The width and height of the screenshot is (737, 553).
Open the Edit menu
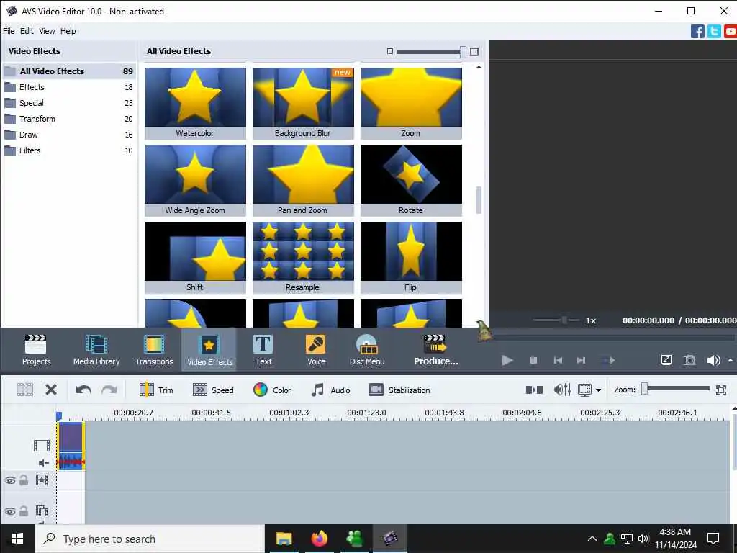pyautogui.click(x=27, y=31)
